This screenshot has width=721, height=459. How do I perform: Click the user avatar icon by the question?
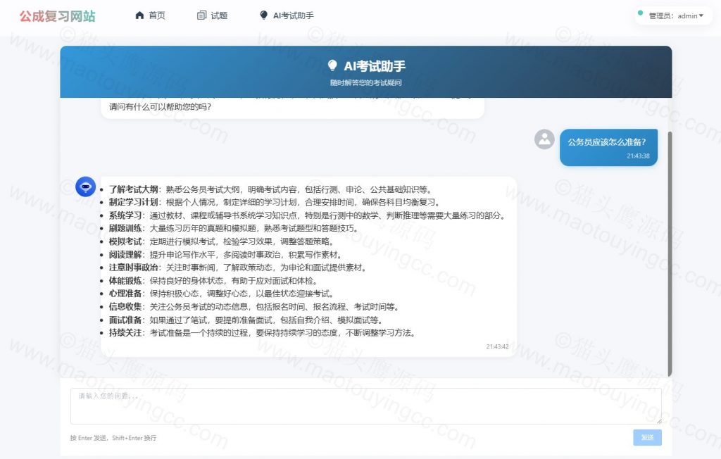click(x=544, y=139)
